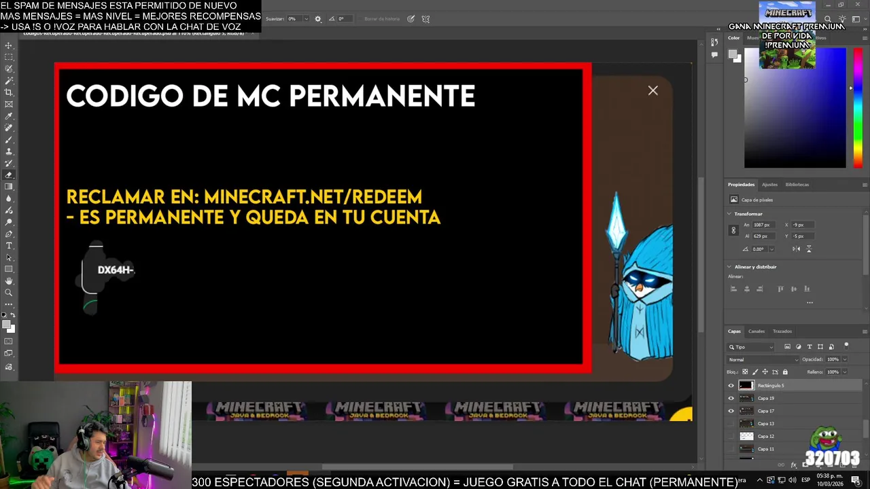
Task: Align left edges in the Alinear section
Action: point(733,289)
